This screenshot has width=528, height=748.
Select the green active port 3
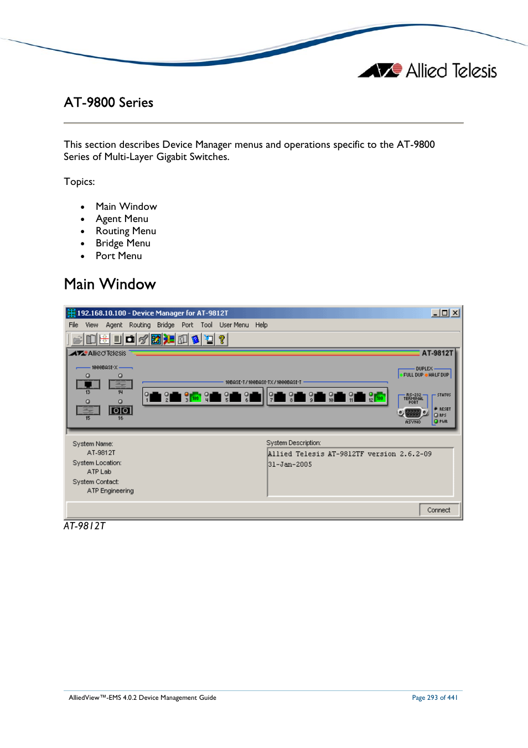coord(195,397)
